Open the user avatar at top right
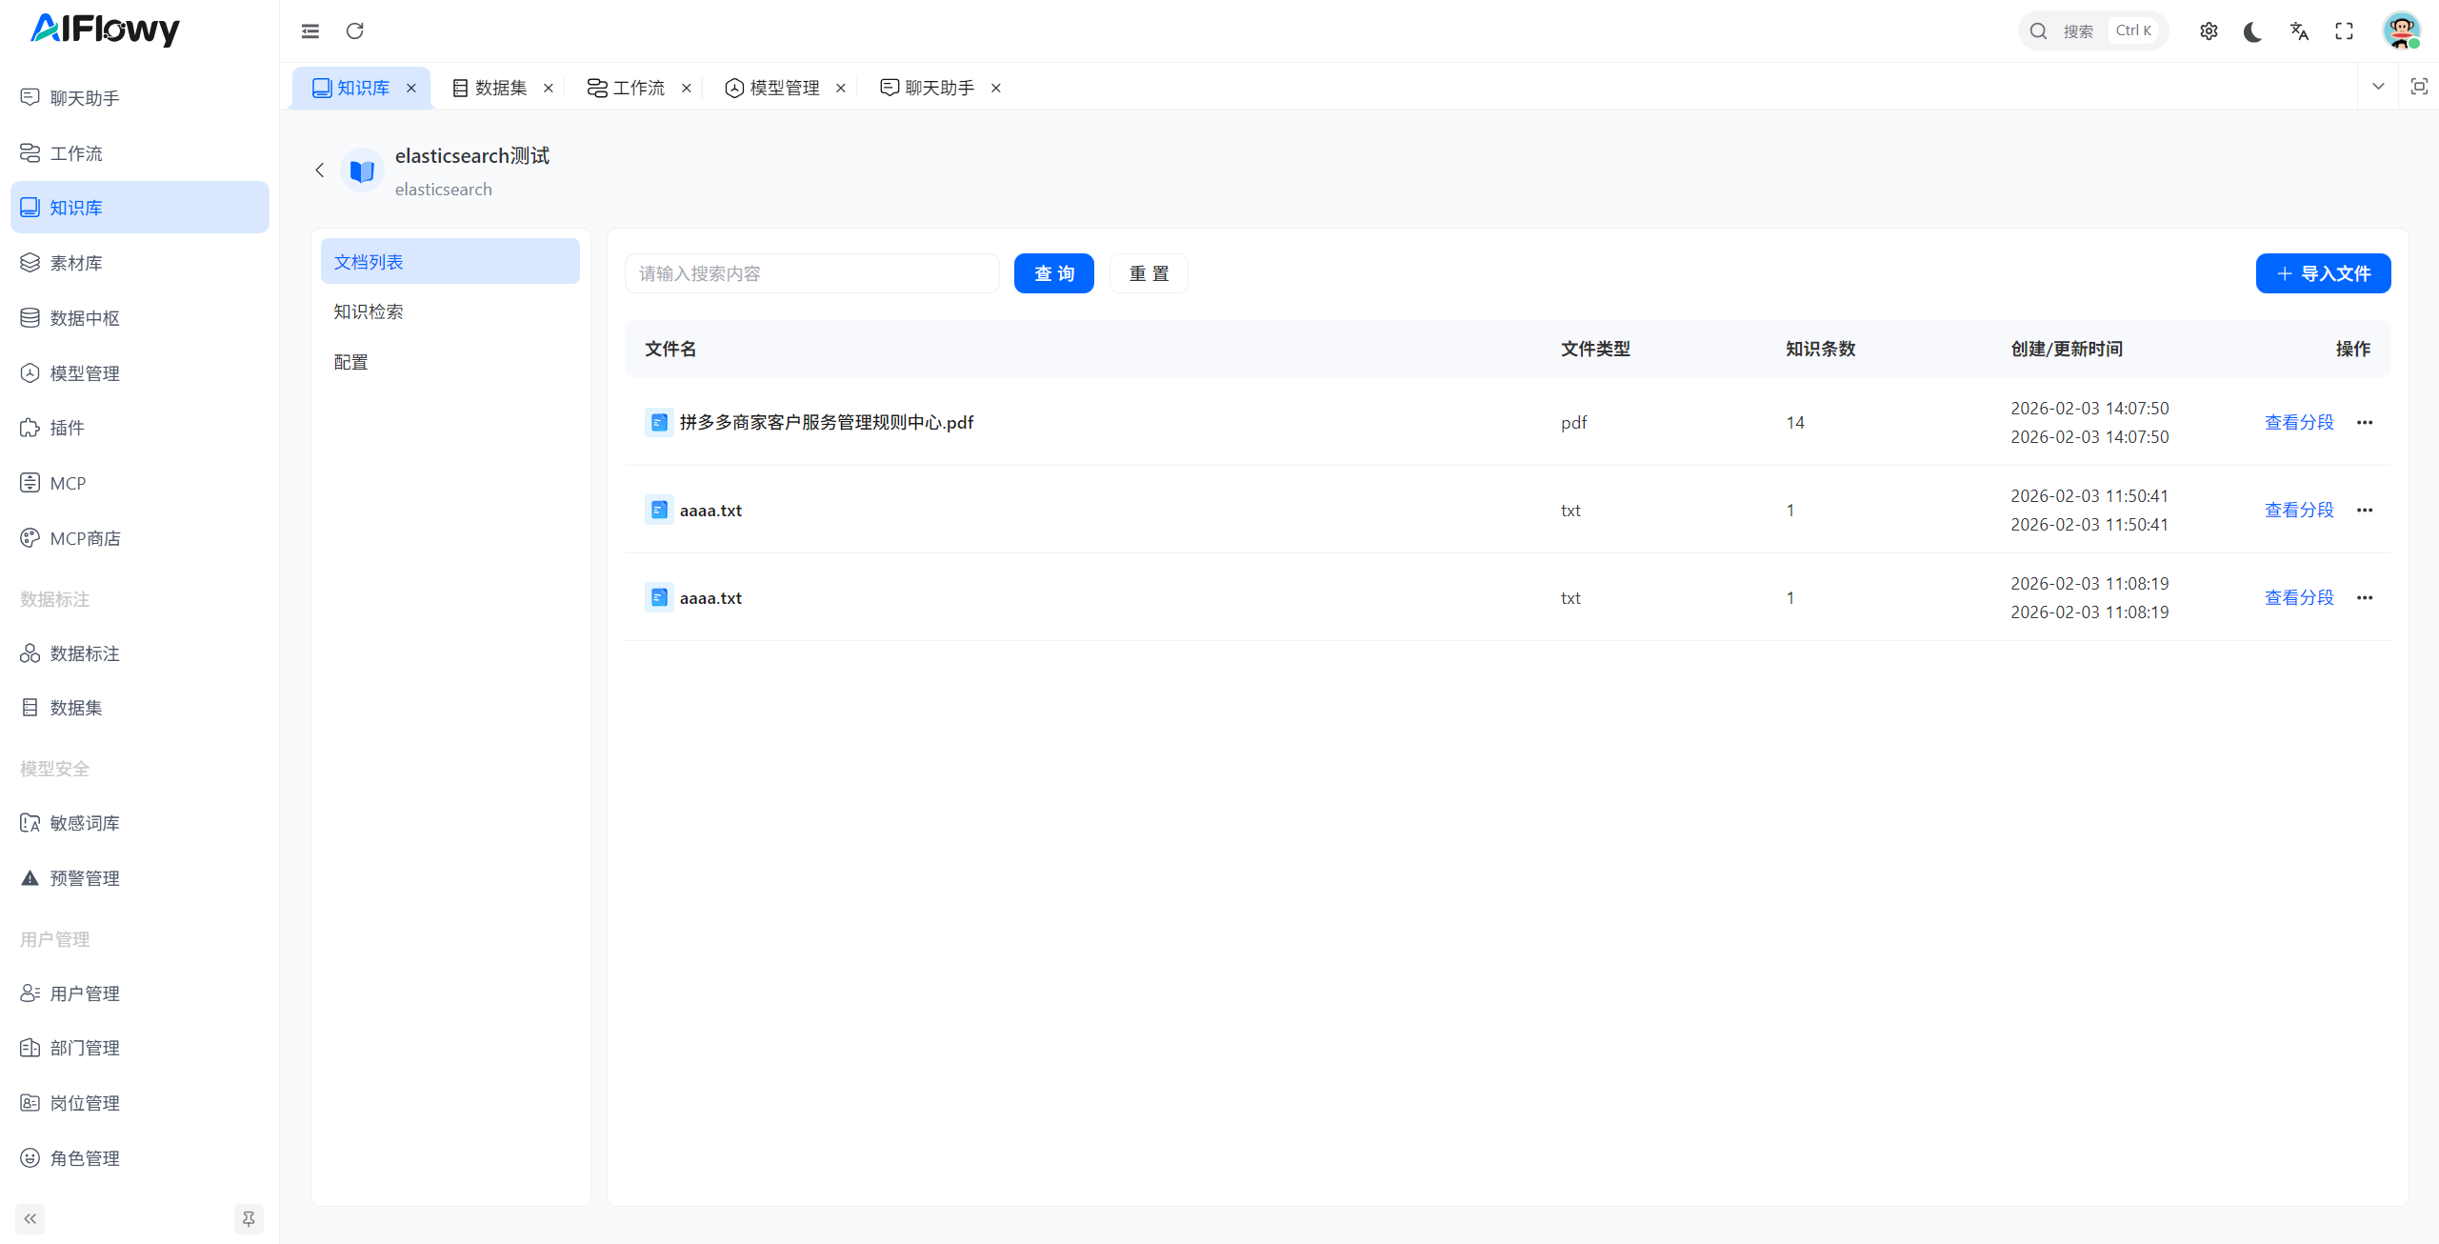The height and width of the screenshot is (1244, 2439). 2401,31
